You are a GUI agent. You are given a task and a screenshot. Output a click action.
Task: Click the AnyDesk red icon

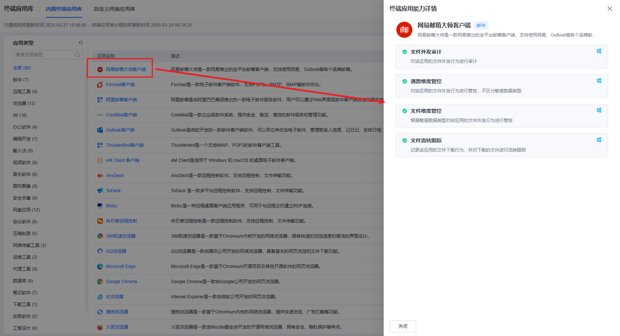(100, 176)
